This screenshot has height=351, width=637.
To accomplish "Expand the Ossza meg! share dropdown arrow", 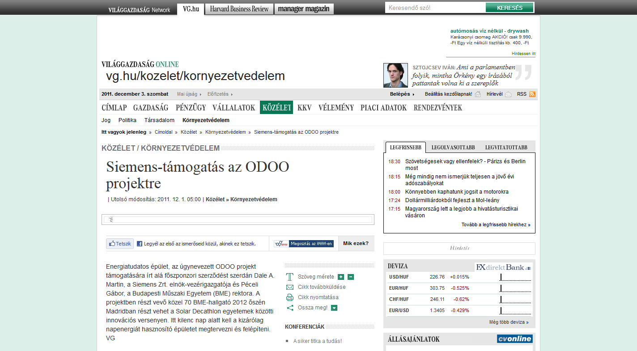I will coord(334,308).
